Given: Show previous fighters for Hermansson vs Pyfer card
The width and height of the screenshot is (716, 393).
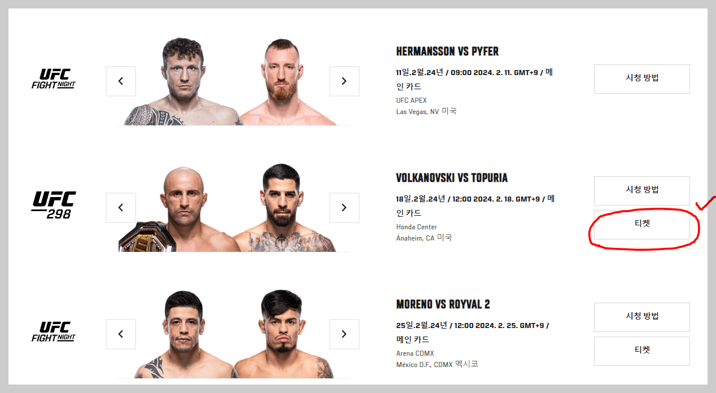Looking at the screenshot, I should (x=120, y=81).
